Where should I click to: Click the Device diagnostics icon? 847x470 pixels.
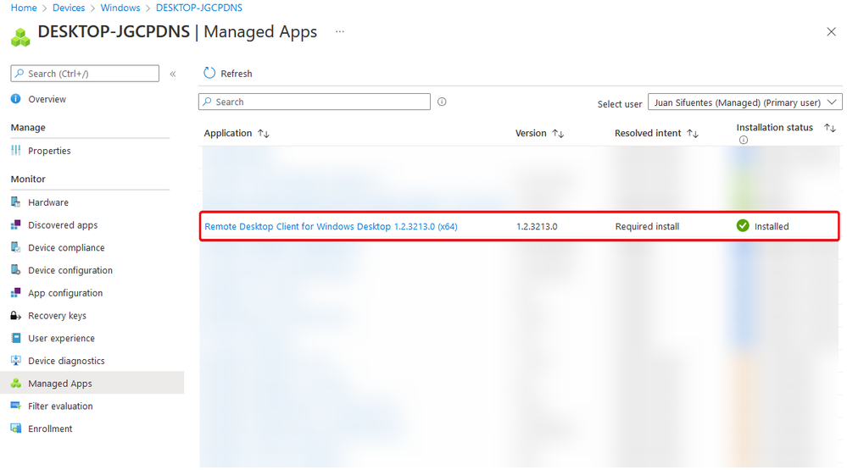click(15, 361)
